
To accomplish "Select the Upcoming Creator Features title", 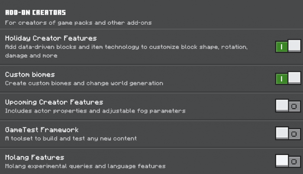I will click(54, 102).
